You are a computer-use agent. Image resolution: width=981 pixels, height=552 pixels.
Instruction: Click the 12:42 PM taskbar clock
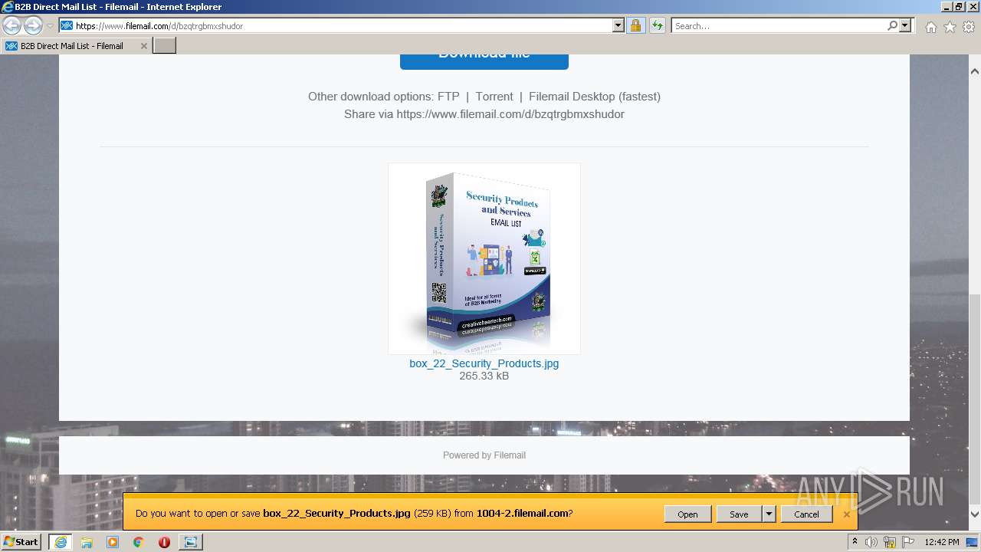coord(942,542)
